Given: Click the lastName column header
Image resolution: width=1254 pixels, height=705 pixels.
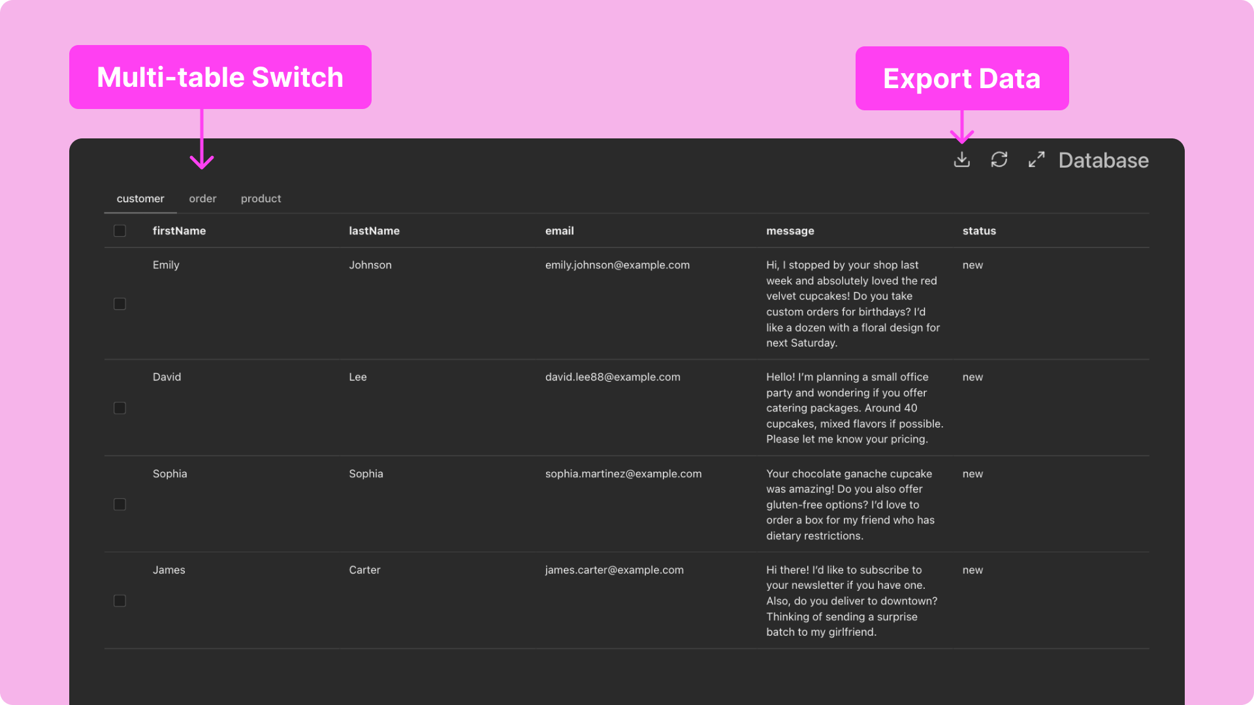Looking at the screenshot, I should [374, 231].
